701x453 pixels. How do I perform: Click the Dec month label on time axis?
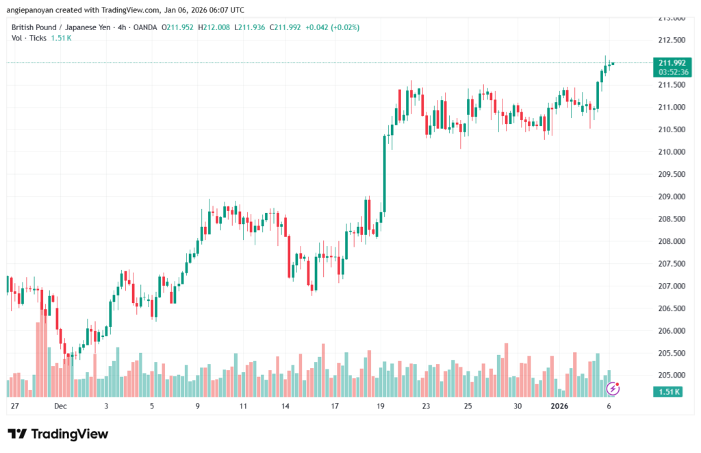point(60,406)
